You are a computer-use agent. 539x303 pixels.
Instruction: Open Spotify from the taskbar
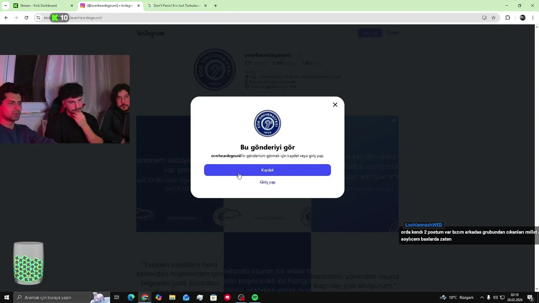coord(255,298)
